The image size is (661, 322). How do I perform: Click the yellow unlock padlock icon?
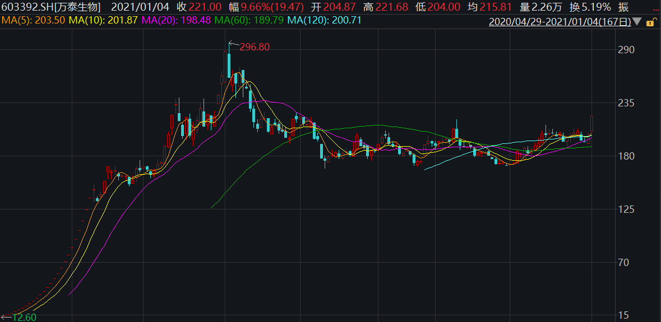[650, 22]
